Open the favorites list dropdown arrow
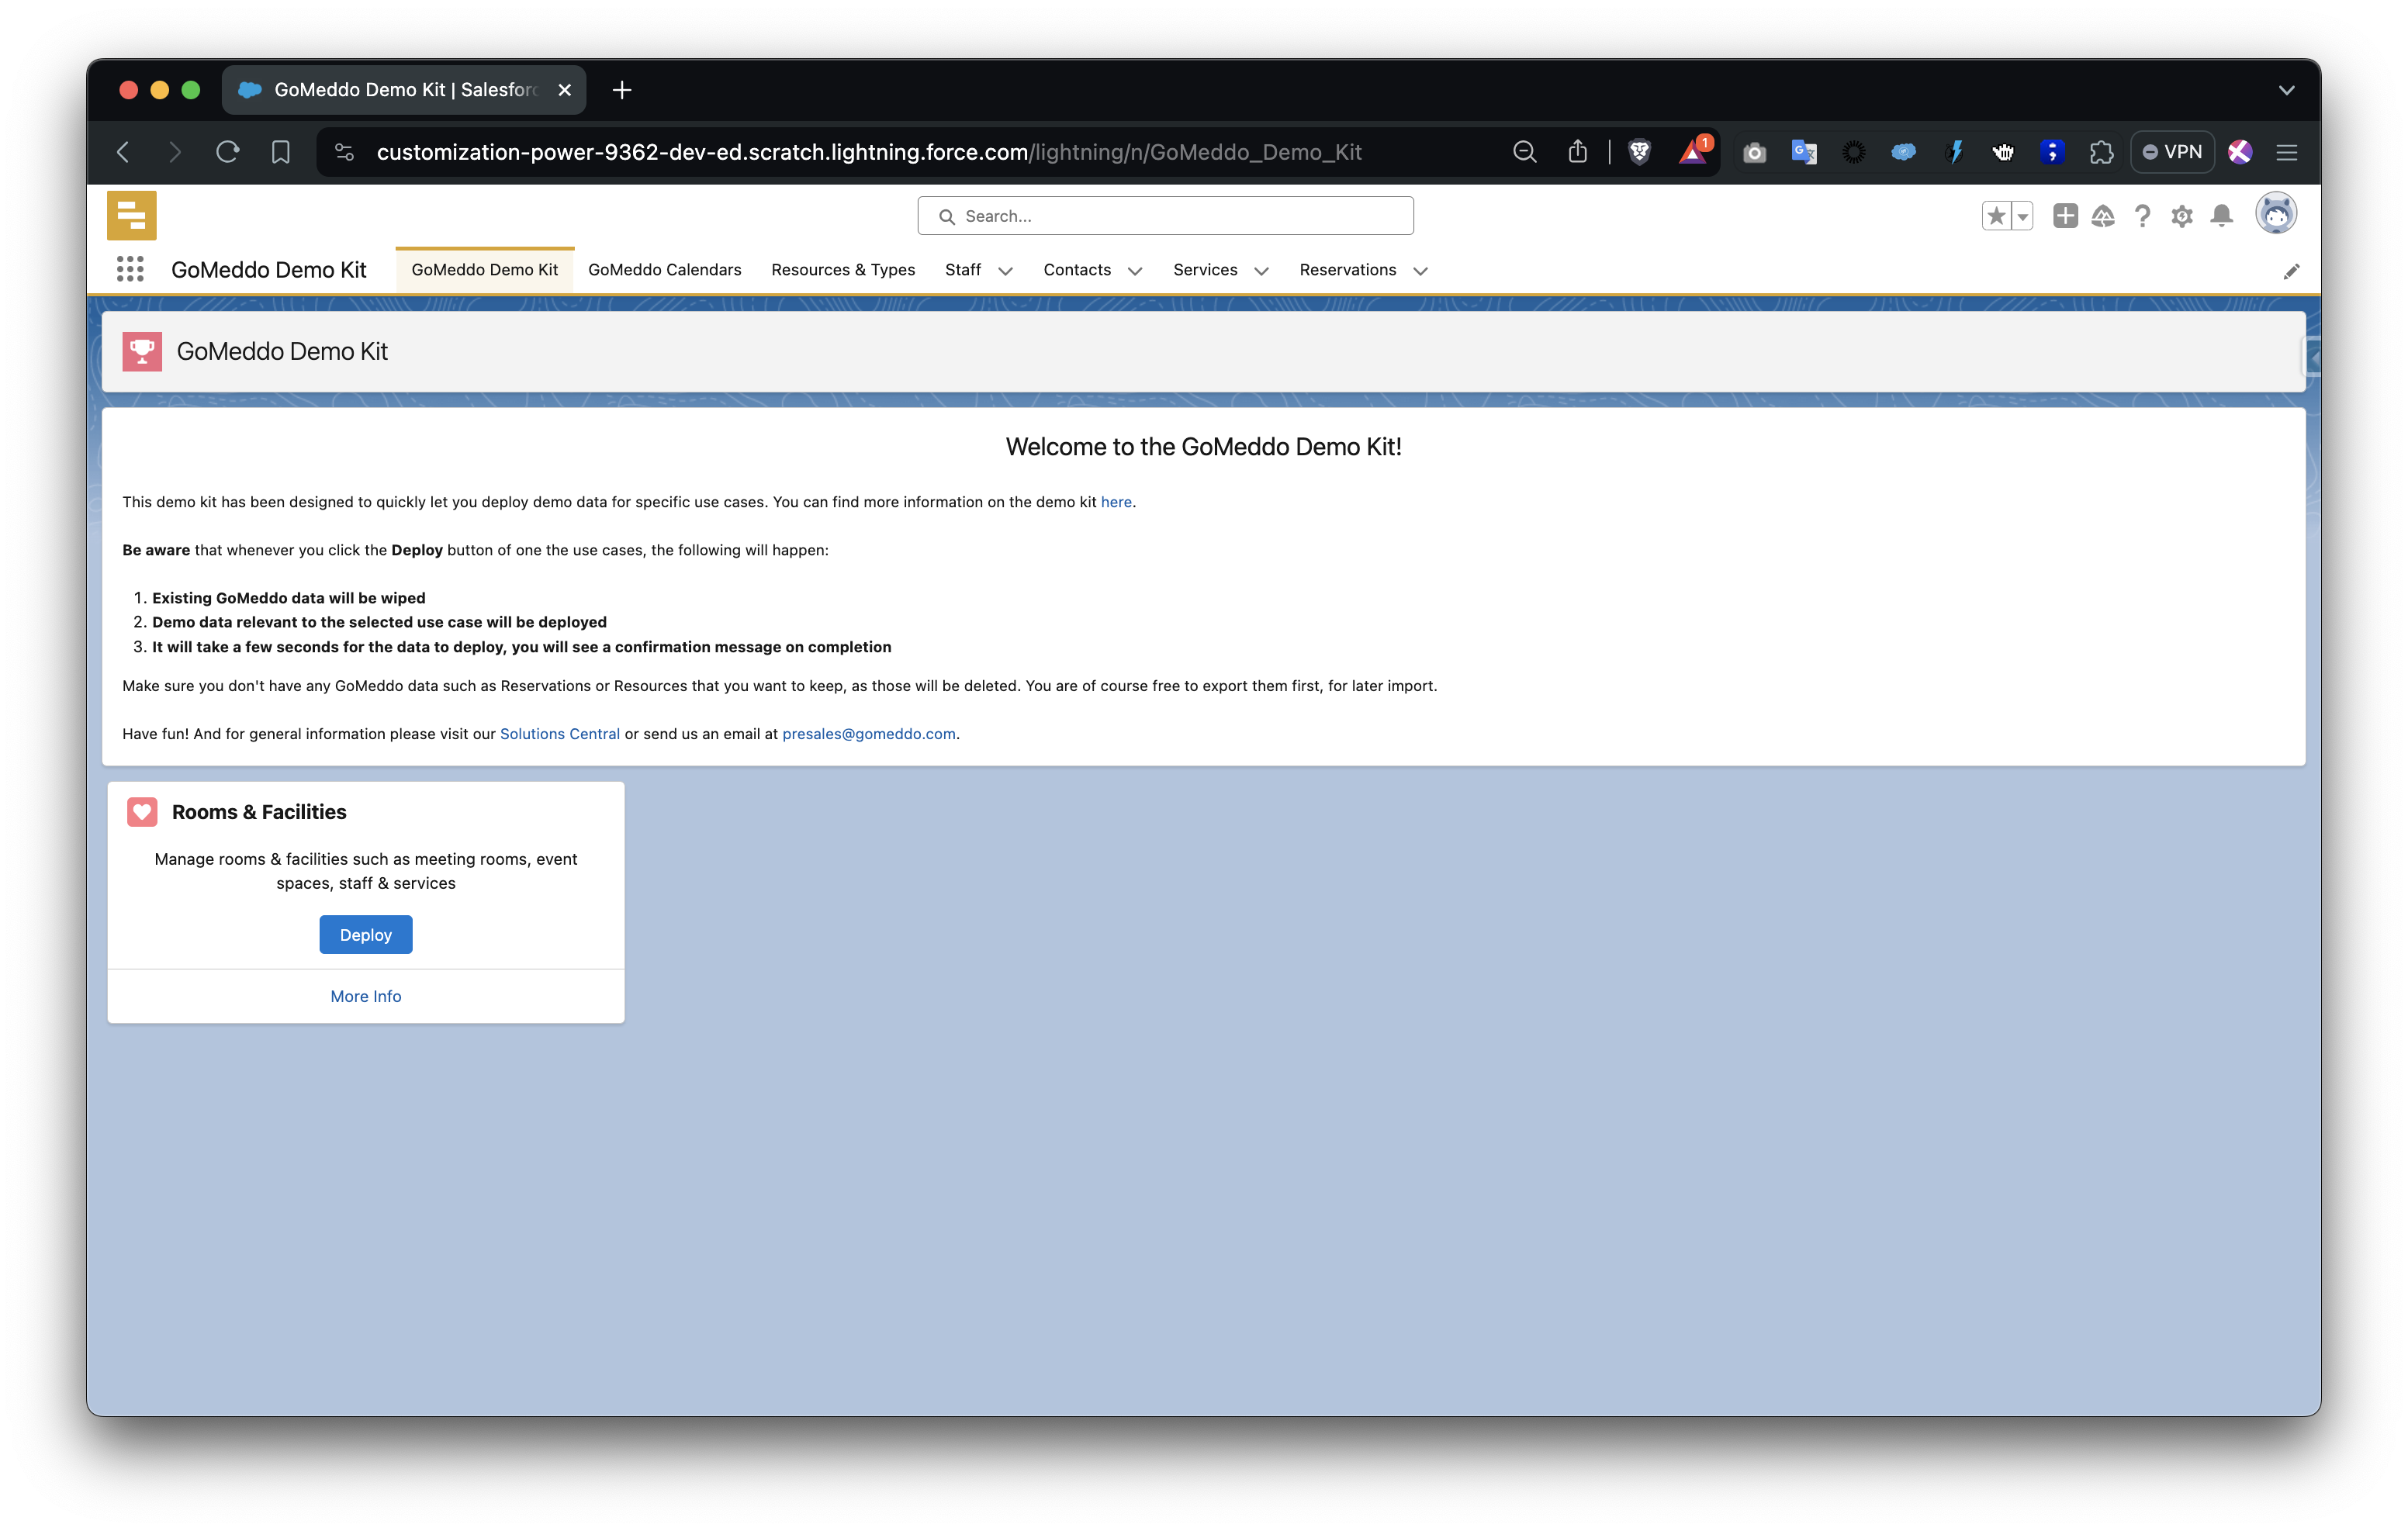 2021,215
